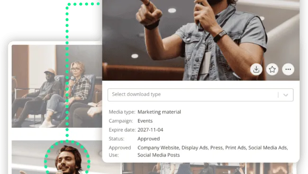Expand the download type chevron arrow
The width and height of the screenshot is (308, 174).
coord(286,95)
